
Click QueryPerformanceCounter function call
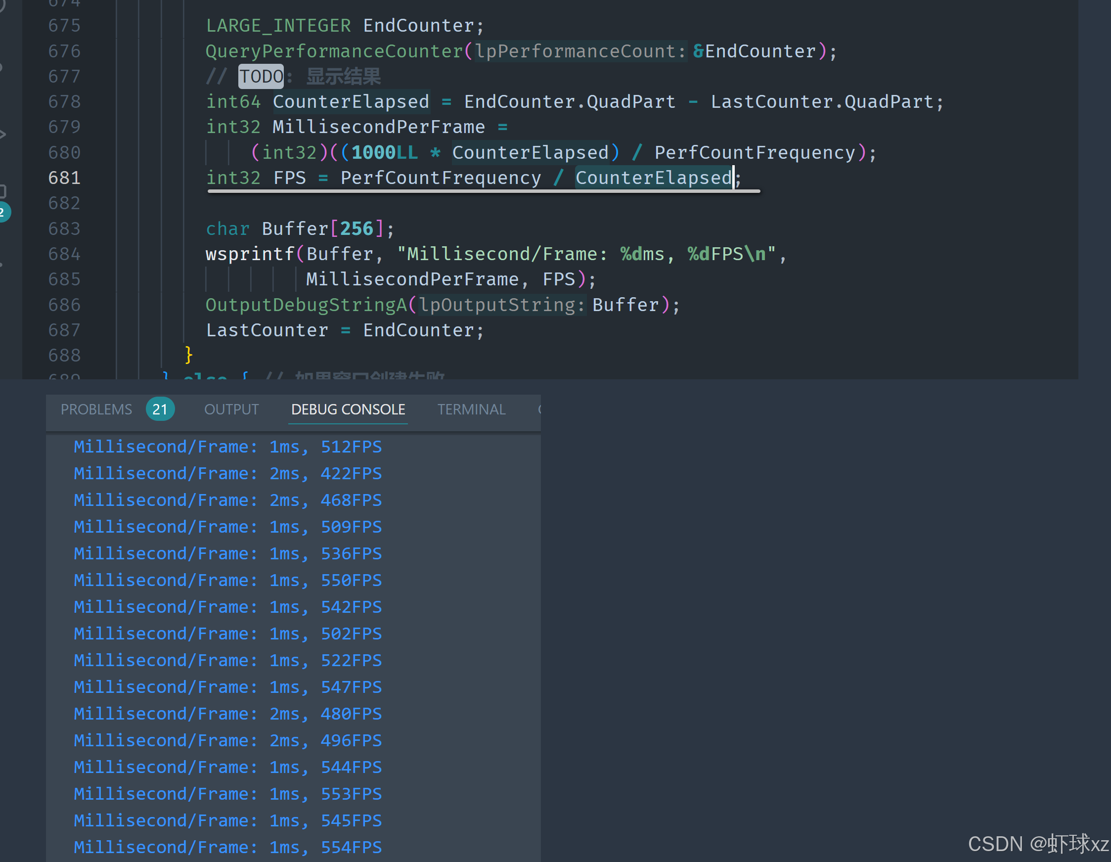[334, 51]
